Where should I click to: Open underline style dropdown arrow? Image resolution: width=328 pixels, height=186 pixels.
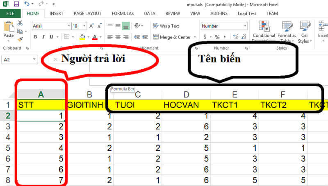coord(57,37)
